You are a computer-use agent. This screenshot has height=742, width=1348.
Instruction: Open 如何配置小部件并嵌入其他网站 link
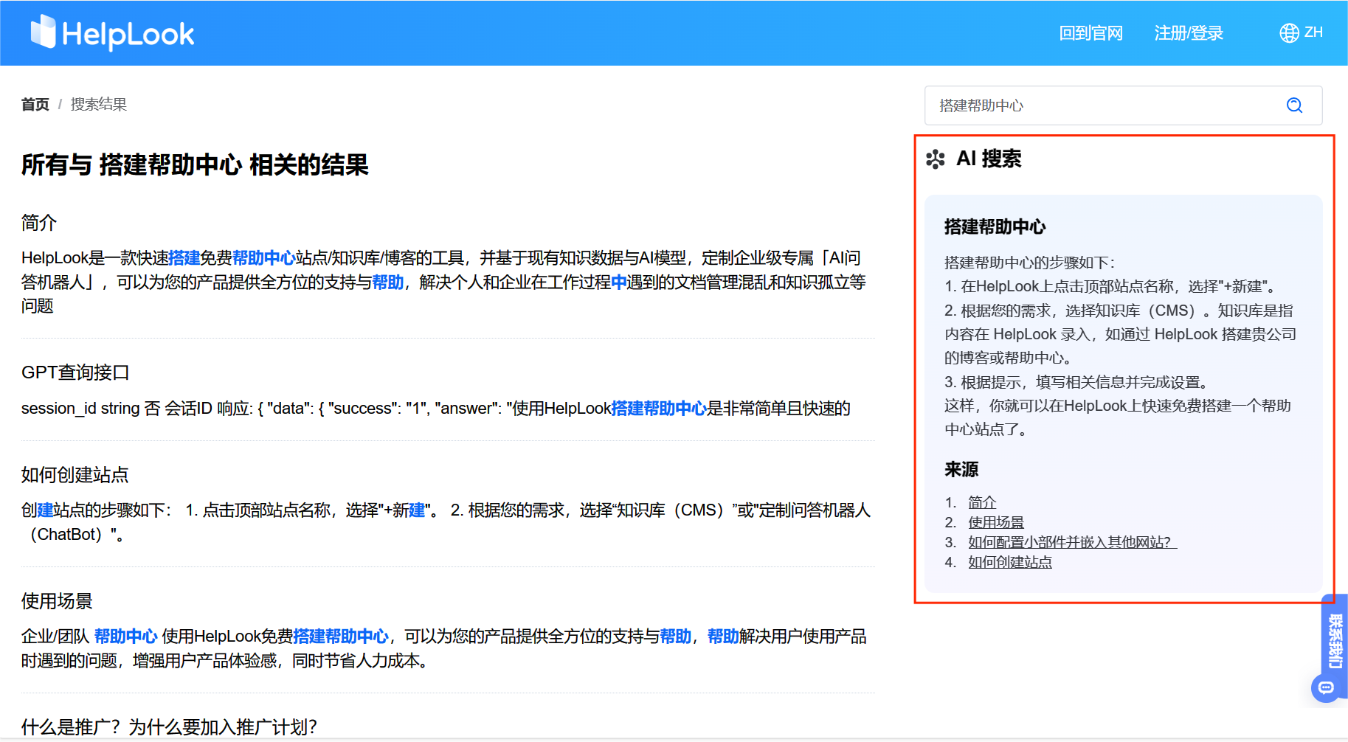1068,542
